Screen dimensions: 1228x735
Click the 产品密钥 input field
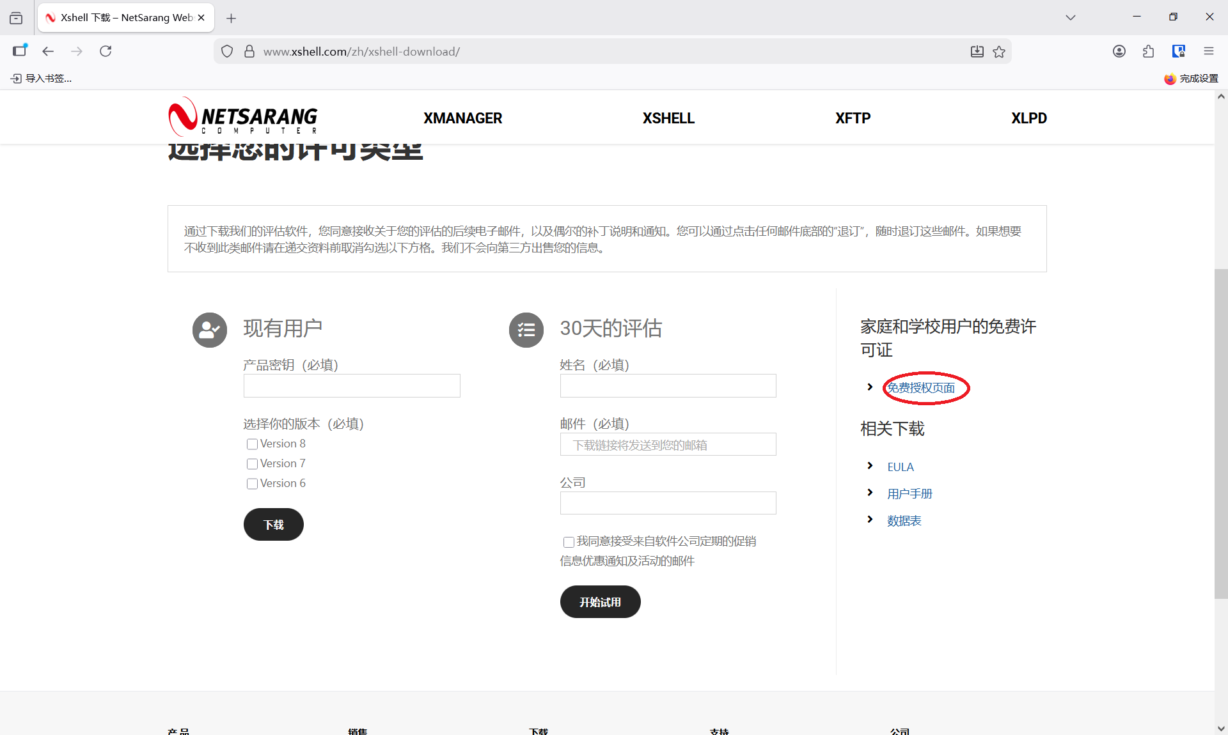(352, 386)
